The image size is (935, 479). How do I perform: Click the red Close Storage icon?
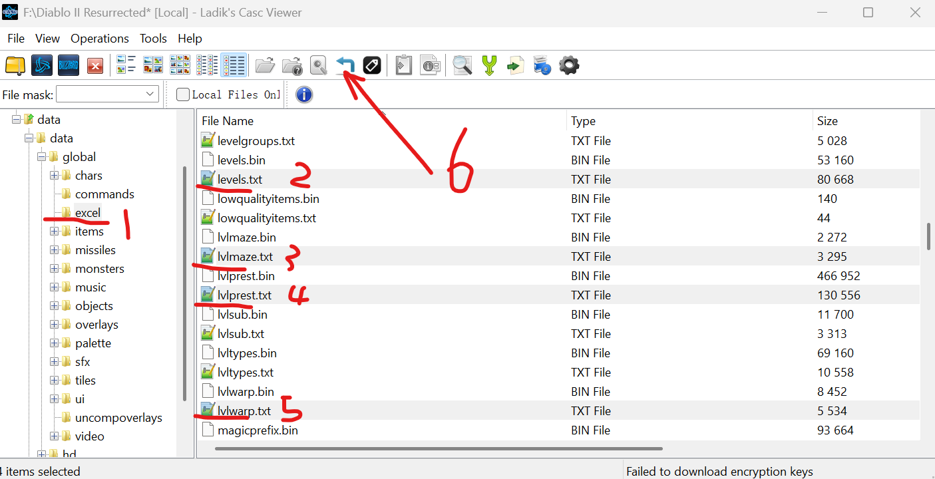click(95, 65)
